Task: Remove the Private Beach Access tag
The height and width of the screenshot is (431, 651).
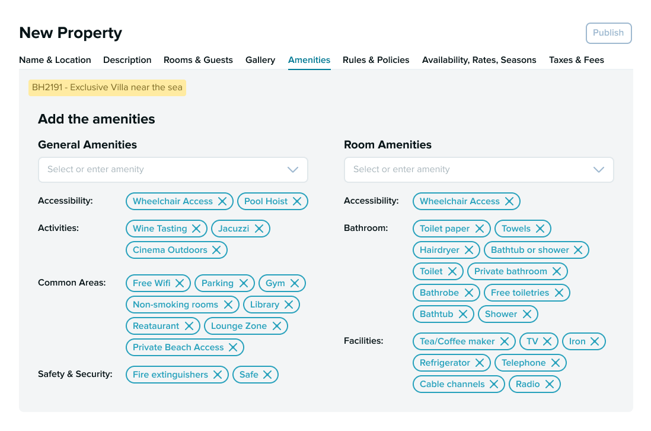Action: pyautogui.click(x=234, y=347)
